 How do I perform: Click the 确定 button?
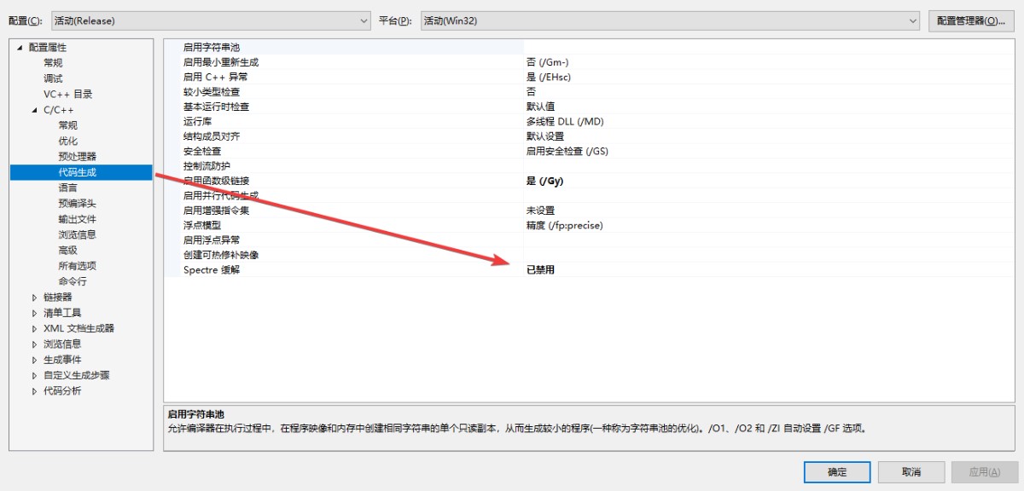tap(837, 472)
